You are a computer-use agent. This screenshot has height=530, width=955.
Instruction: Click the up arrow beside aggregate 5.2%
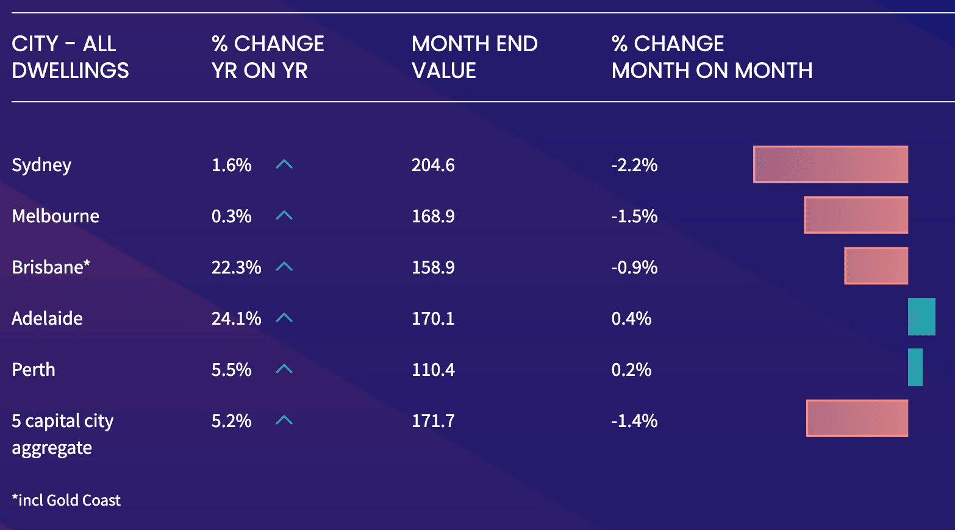pos(284,420)
